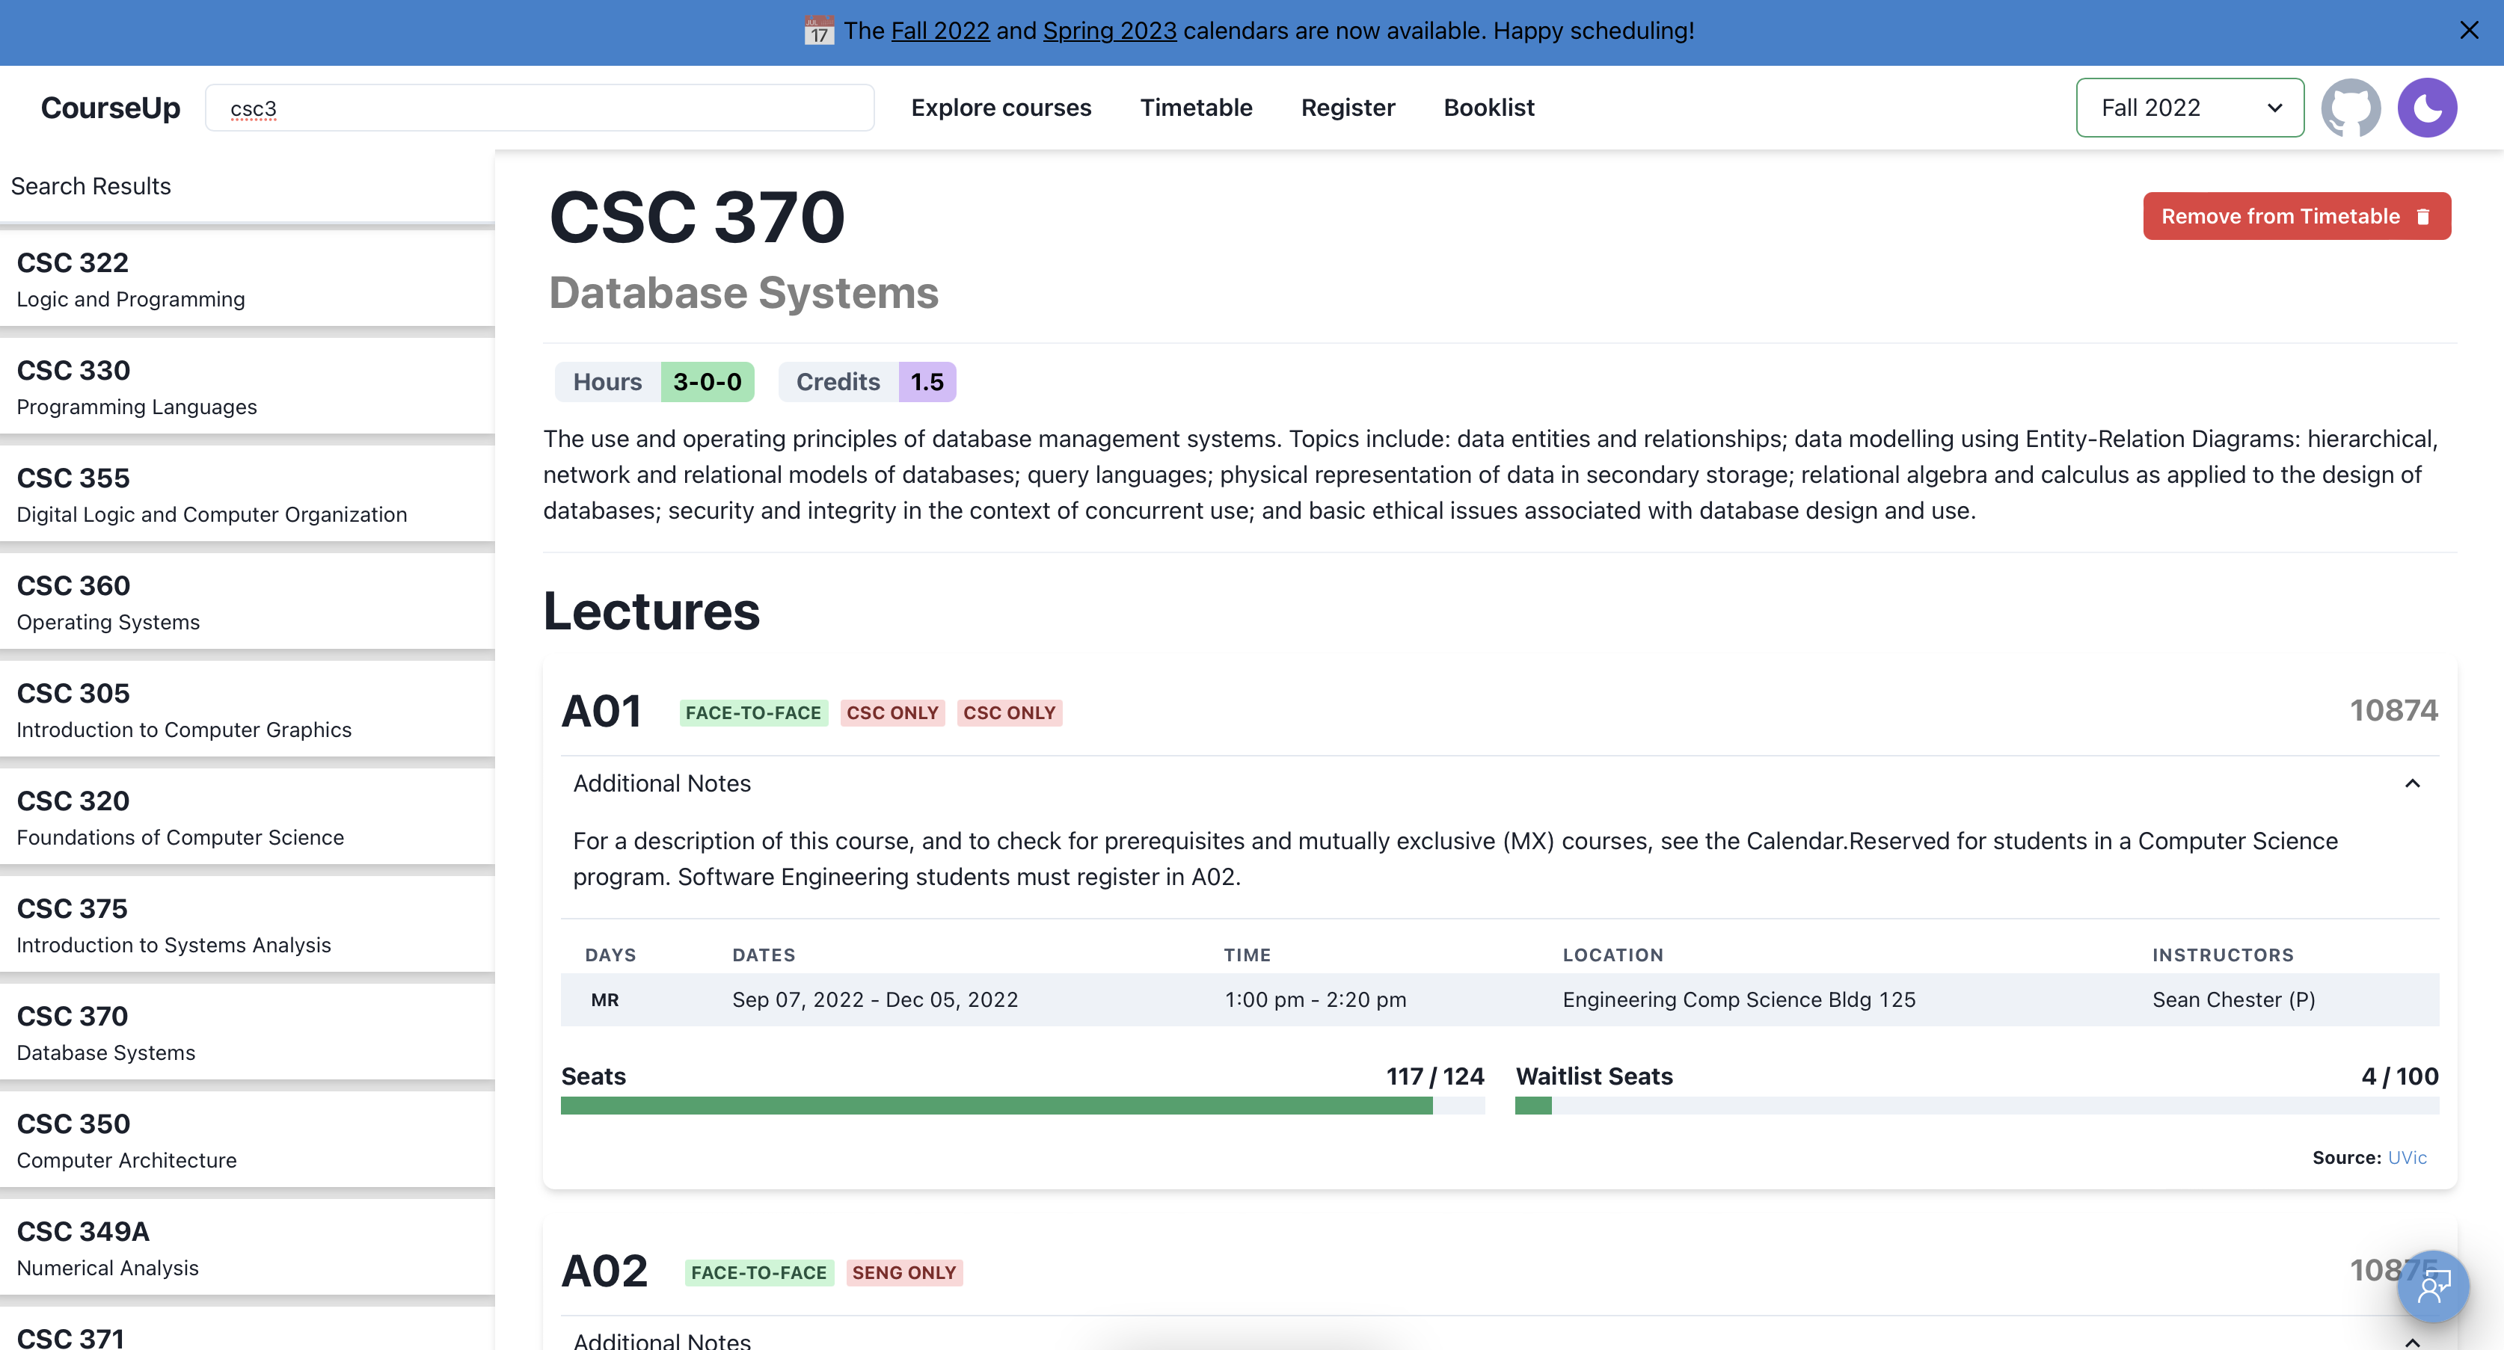2504x1350 pixels.
Task: Click location Engineering Comp Science Bldg 125
Action: (x=1738, y=1000)
